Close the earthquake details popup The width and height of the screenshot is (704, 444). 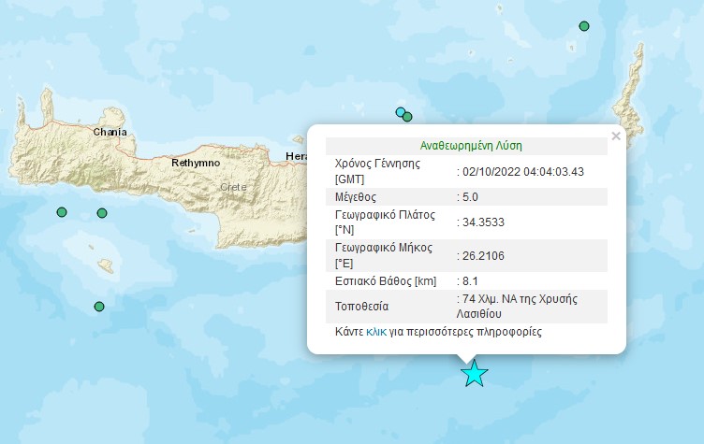pos(616,136)
